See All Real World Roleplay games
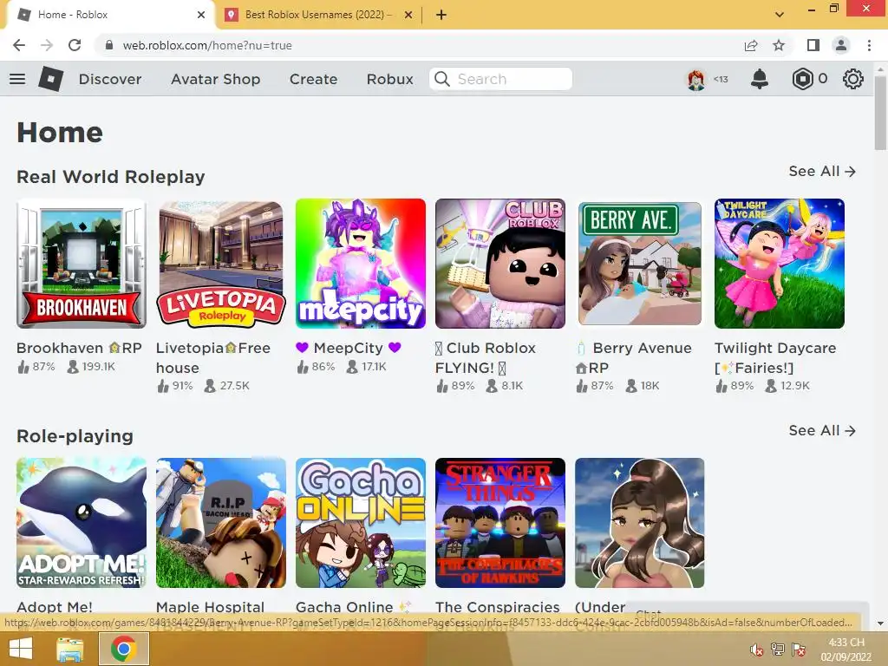Screen dimensions: 888x666 (x=822, y=171)
